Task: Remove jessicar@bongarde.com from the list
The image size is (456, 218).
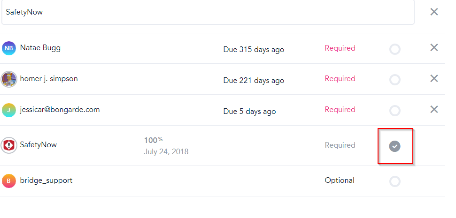Action: pos(434,109)
